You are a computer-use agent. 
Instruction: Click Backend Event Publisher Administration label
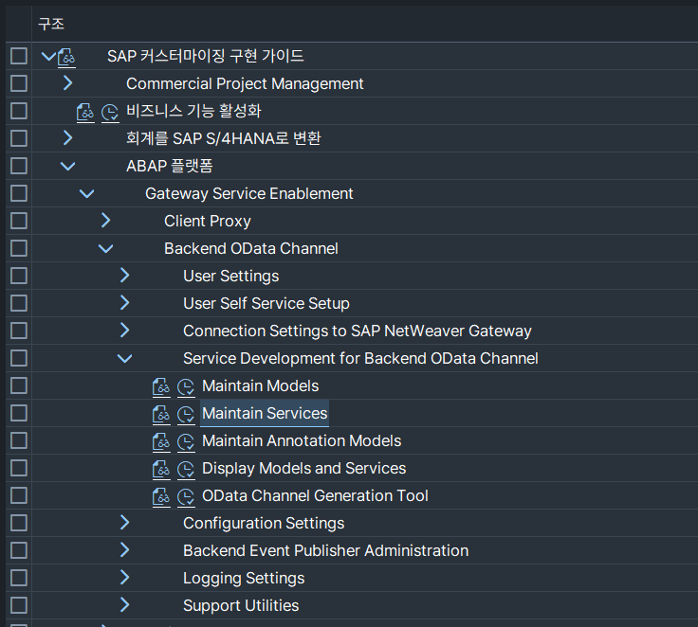(x=326, y=550)
